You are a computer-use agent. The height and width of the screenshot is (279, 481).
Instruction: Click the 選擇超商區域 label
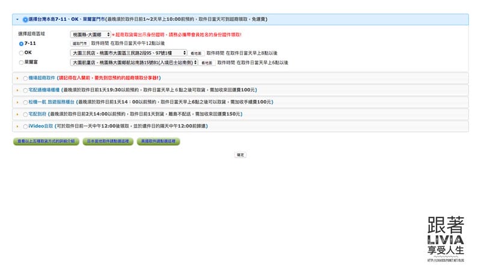[31, 34]
